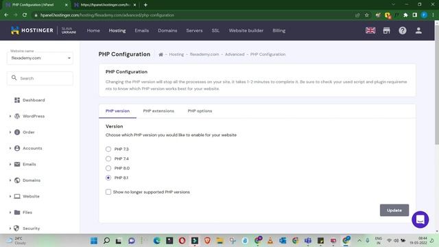The width and height of the screenshot is (439, 247).
Task: Open the help question mark icon
Action: click(403, 30)
